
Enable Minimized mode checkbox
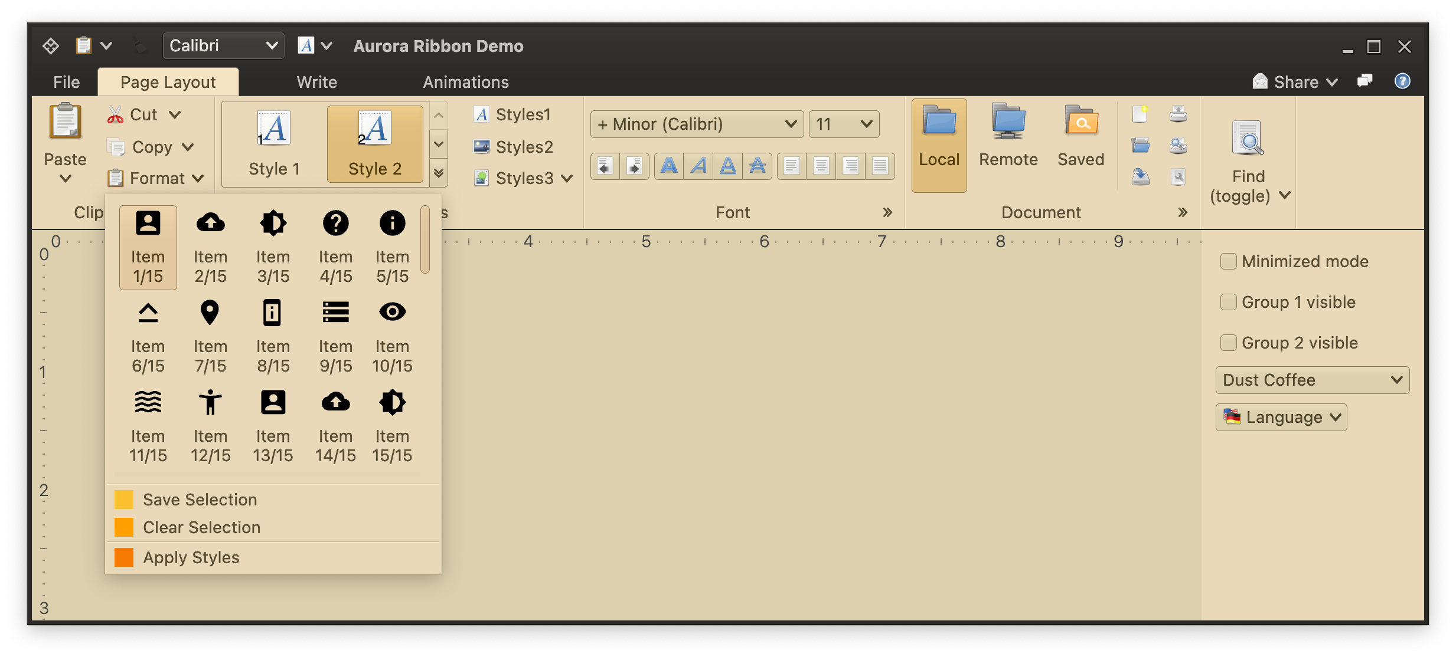coord(1229,261)
